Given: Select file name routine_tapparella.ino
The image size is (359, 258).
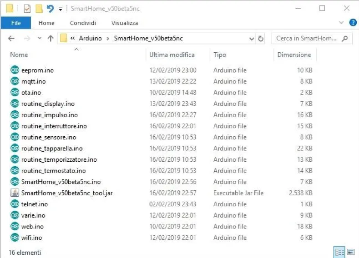Looking at the screenshot, I should 52,149.
